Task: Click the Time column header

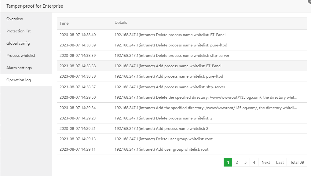Action: pos(64,23)
